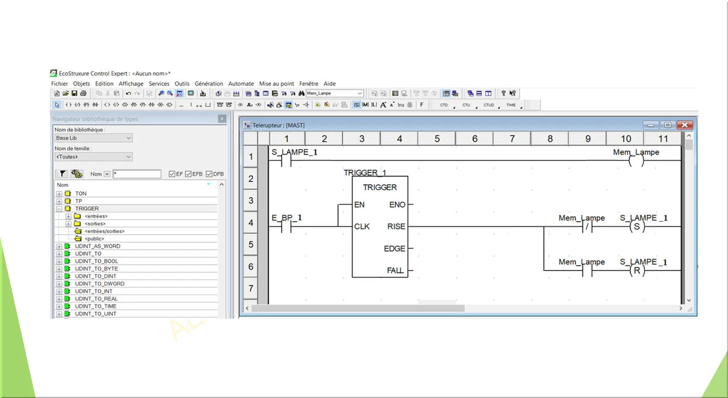The width and height of the screenshot is (728, 398).
Task: Insert a normally closed contact
Action: point(78,105)
